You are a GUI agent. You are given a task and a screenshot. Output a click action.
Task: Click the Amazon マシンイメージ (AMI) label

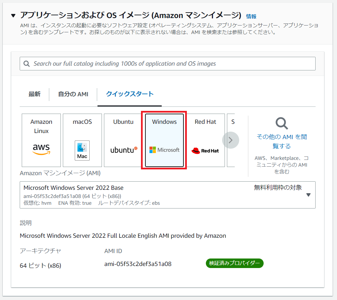coord(60,173)
